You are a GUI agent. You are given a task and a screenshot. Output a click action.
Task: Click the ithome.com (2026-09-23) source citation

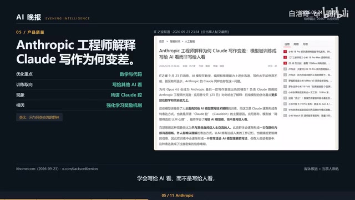[x=37, y=169]
